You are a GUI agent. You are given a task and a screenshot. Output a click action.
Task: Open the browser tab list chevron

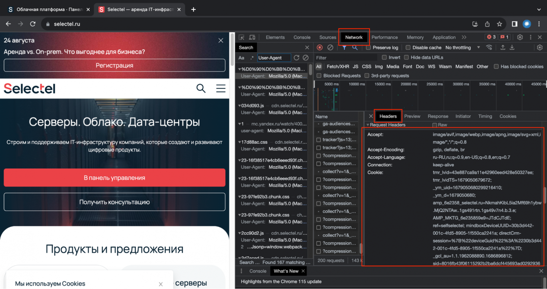coord(539,9)
